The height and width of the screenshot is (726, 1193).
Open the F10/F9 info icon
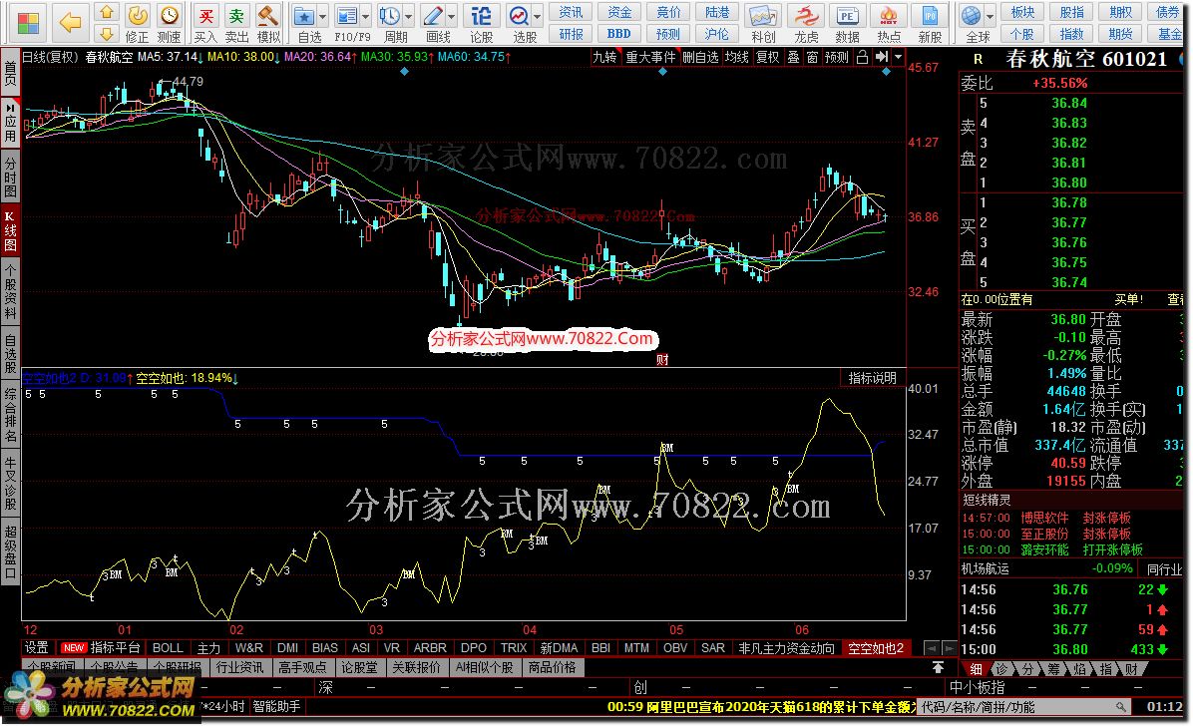click(347, 23)
